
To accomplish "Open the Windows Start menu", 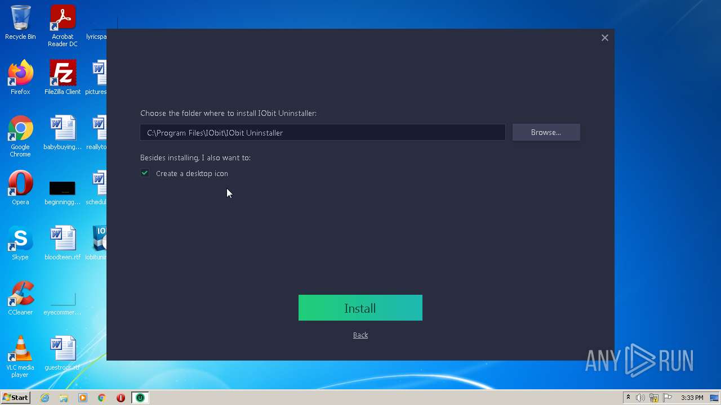I will tap(15, 398).
